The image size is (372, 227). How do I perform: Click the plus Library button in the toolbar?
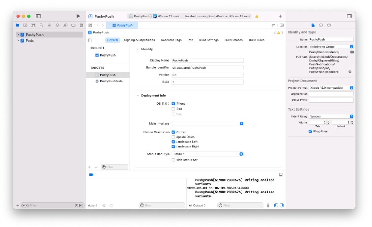281,16
